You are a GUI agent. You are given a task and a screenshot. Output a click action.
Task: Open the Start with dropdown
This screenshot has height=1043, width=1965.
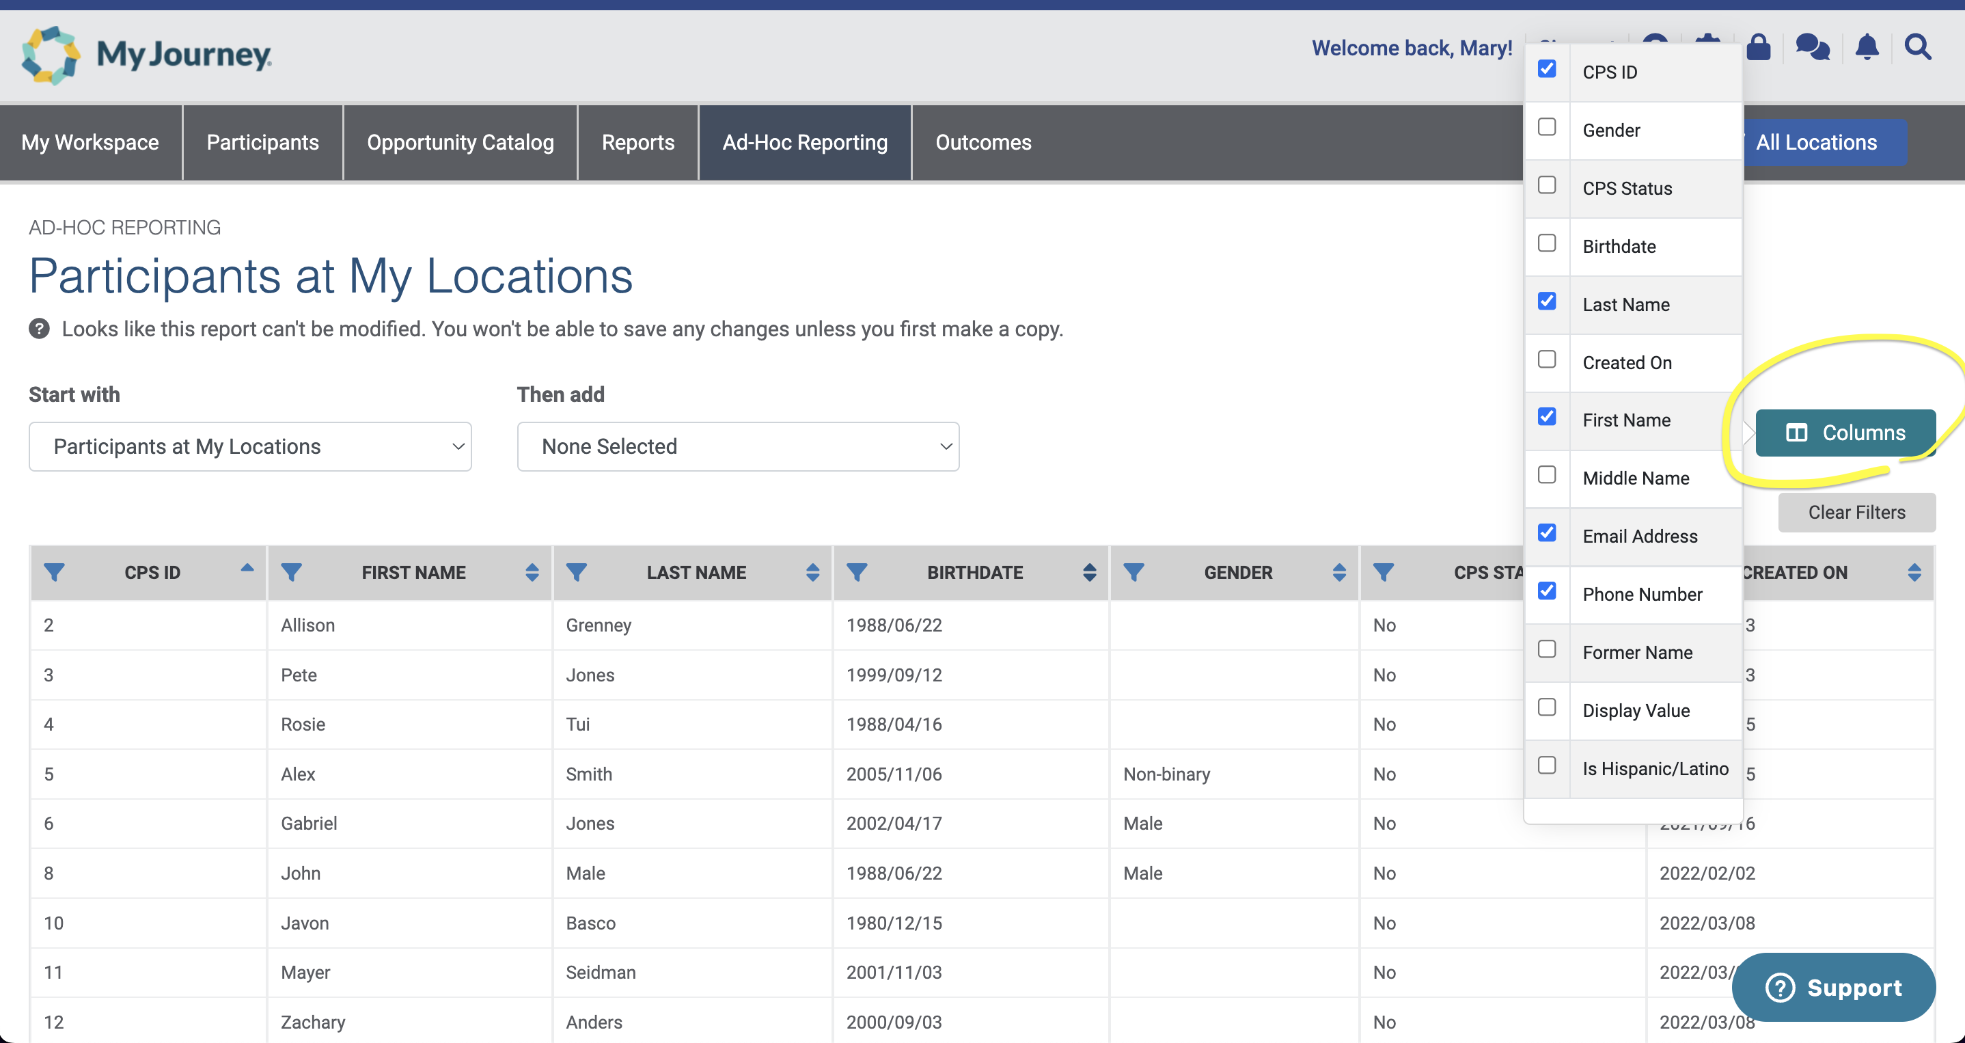pyautogui.click(x=250, y=446)
